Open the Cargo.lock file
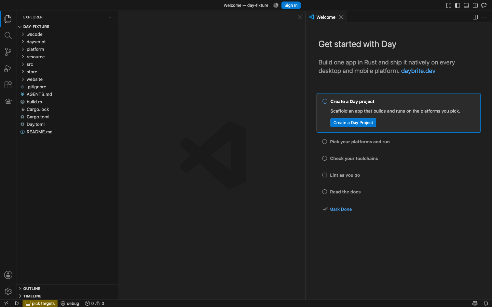This screenshot has height=307, width=492. pyautogui.click(x=67, y=109)
